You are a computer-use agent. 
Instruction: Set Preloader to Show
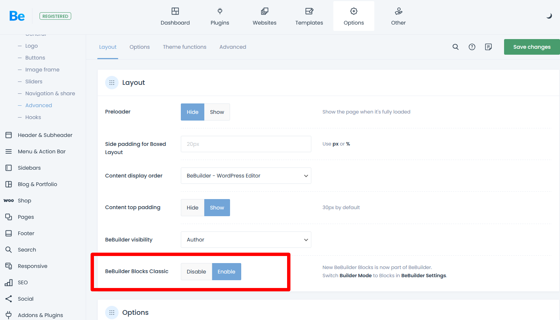click(217, 112)
